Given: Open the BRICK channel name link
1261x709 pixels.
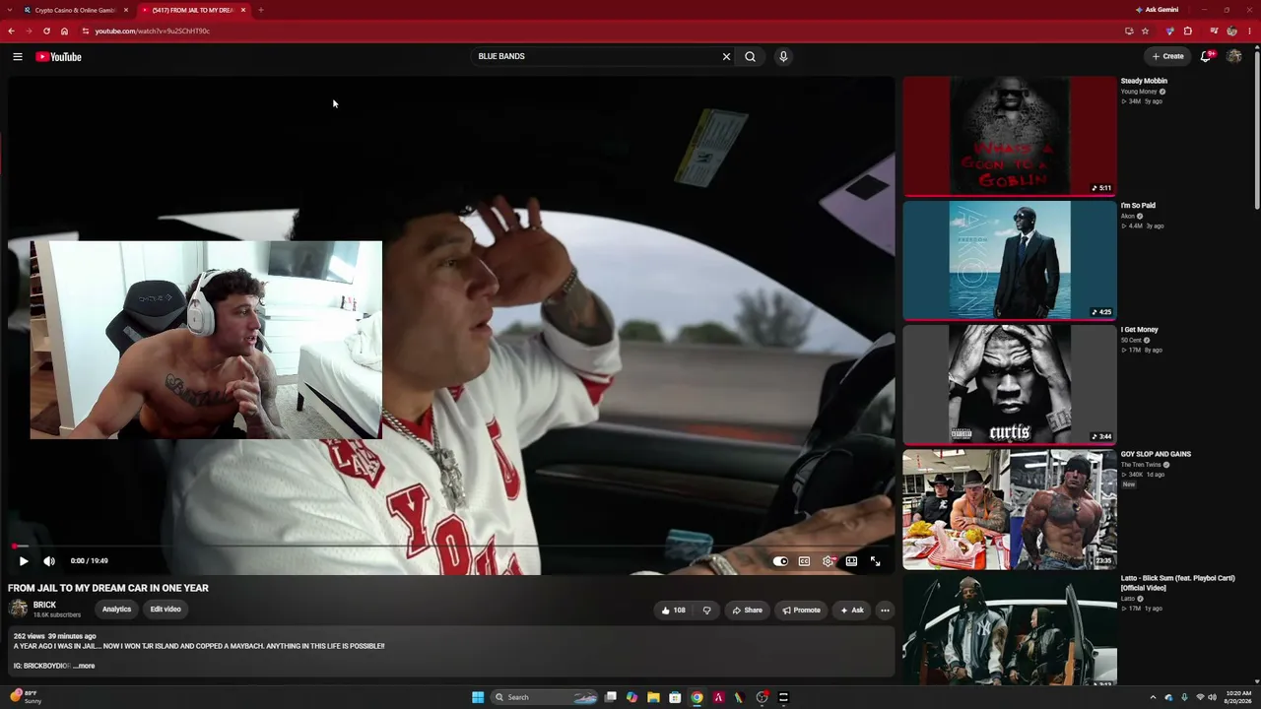Looking at the screenshot, I should pos(44,606).
